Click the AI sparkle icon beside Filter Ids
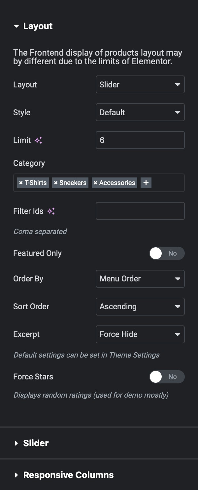Viewport: 198px width, 490px height. pyautogui.click(x=51, y=211)
